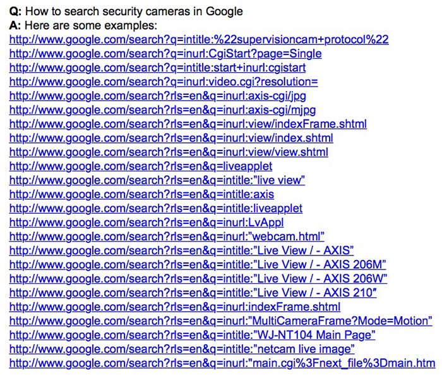
Task: Follow the intitle:axis search link
Action: [141, 194]
